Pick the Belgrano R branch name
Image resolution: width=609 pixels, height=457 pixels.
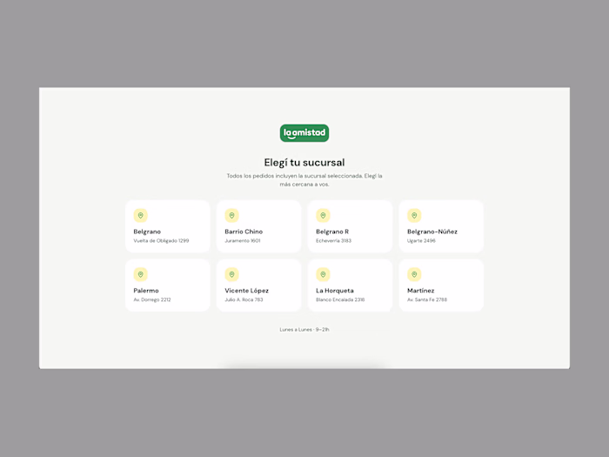332,232
